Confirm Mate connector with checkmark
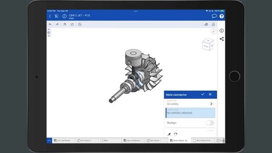This screenshot has height=153, width=272. (x=203, y=94)
